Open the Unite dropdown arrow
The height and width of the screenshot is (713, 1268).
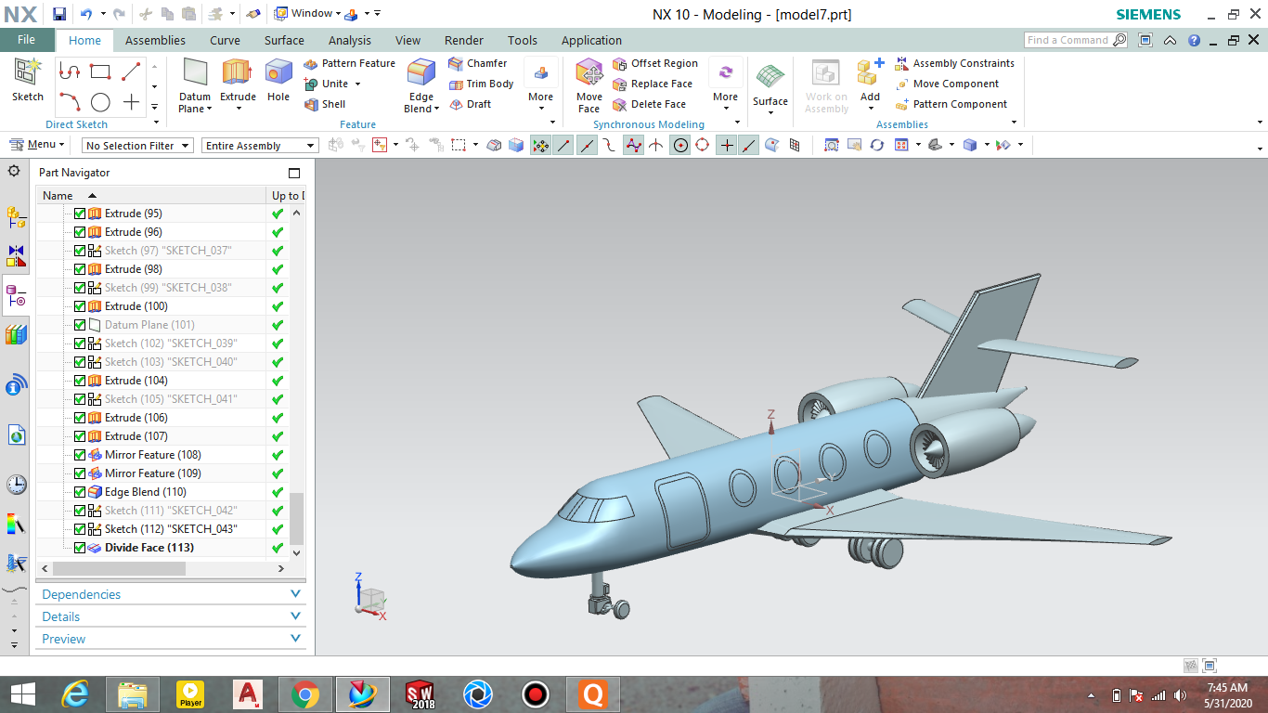[x=357, y=84]
